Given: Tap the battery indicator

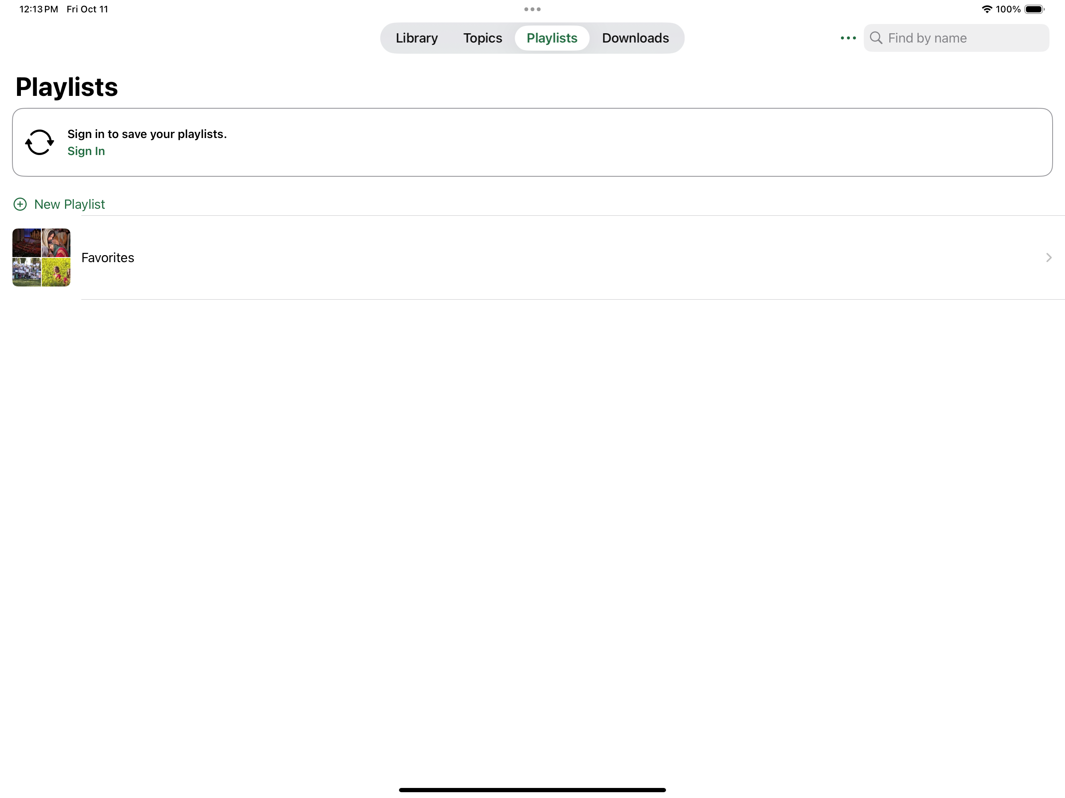Looking at the screenshot, I should [1034, 9].
